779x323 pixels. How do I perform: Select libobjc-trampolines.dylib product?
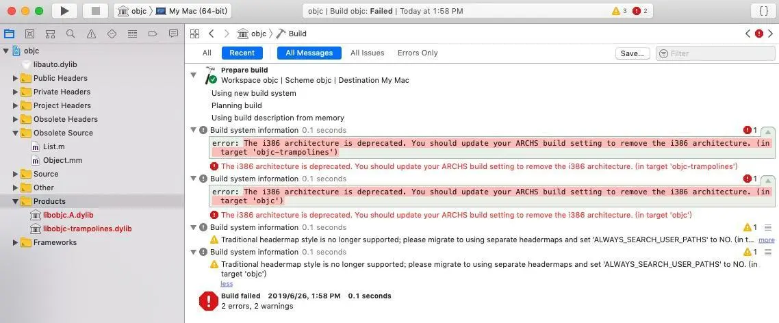[x=88, y=229]
